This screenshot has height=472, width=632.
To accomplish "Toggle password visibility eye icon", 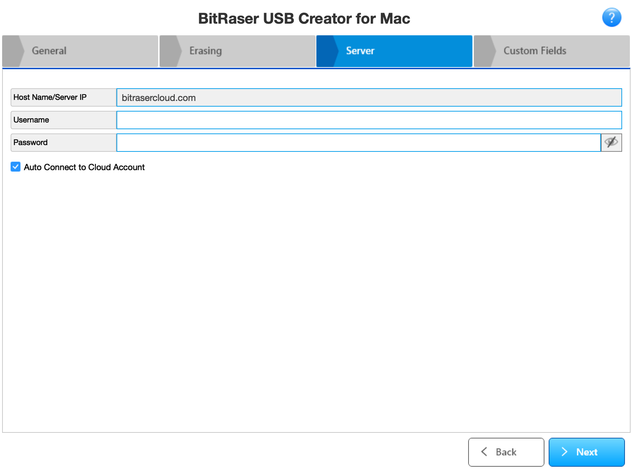I will point(611,143).
